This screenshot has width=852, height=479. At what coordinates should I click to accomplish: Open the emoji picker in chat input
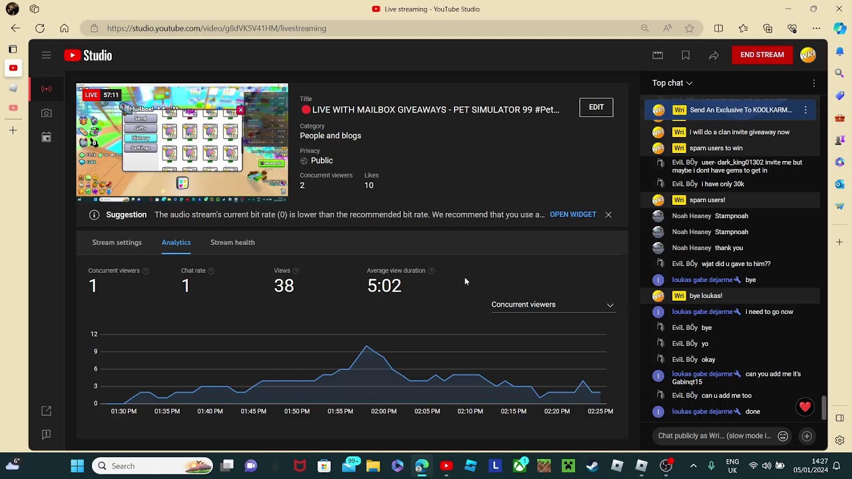click(x=783, y=436)
